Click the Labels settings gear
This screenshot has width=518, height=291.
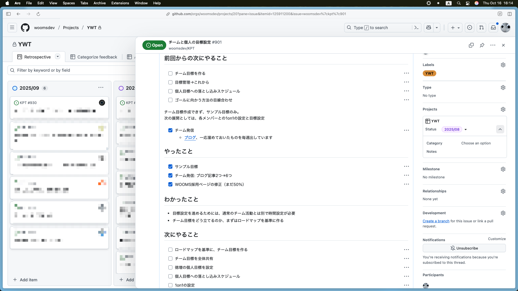(503, 65)
